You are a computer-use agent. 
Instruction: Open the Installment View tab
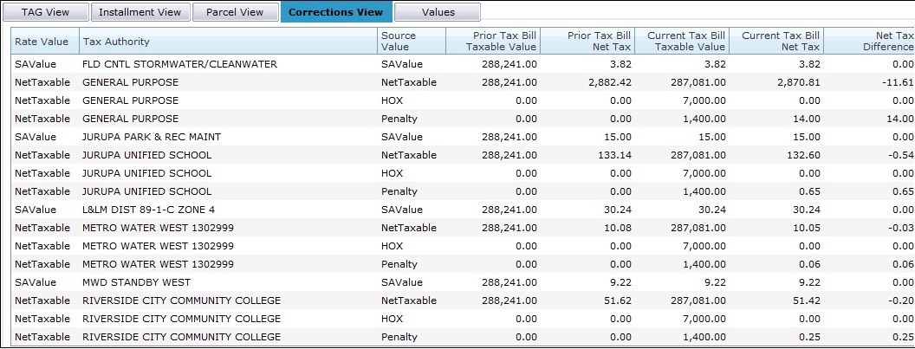tap(140, 11)
